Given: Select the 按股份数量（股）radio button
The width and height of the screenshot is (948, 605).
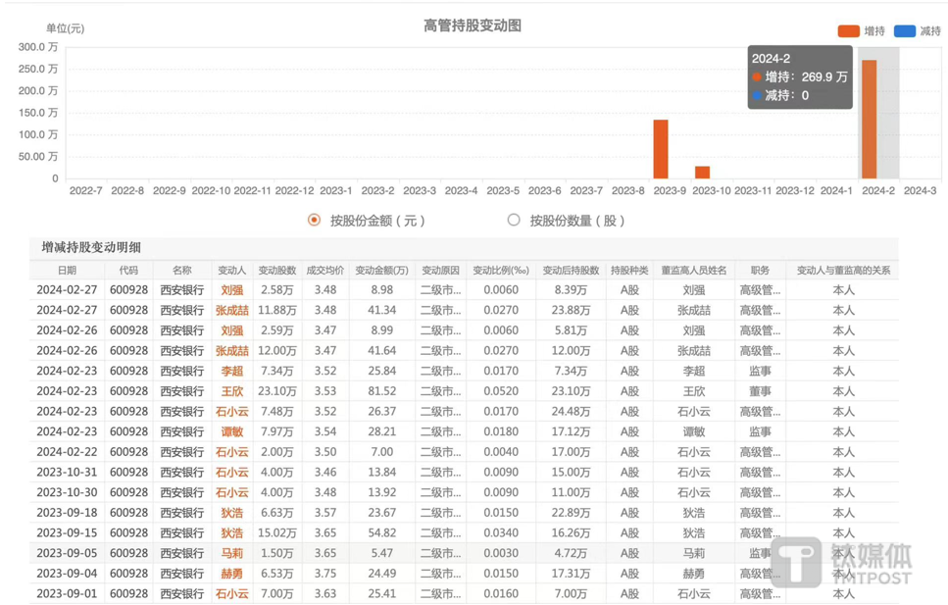Looking at the screenshot, I should point(514,221).
